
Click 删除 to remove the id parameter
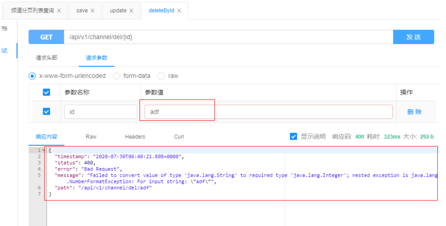[x=414, y=112]
